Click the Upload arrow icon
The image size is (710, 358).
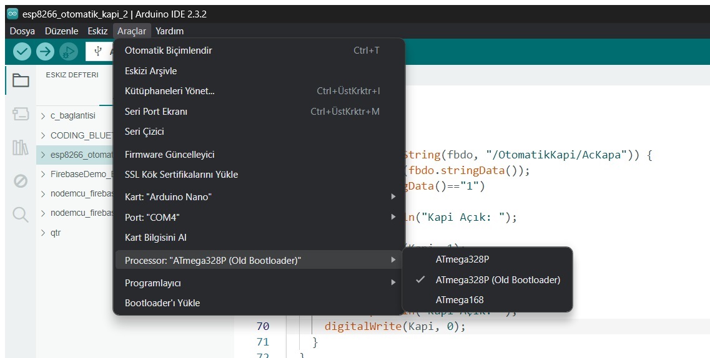(45, 51)
